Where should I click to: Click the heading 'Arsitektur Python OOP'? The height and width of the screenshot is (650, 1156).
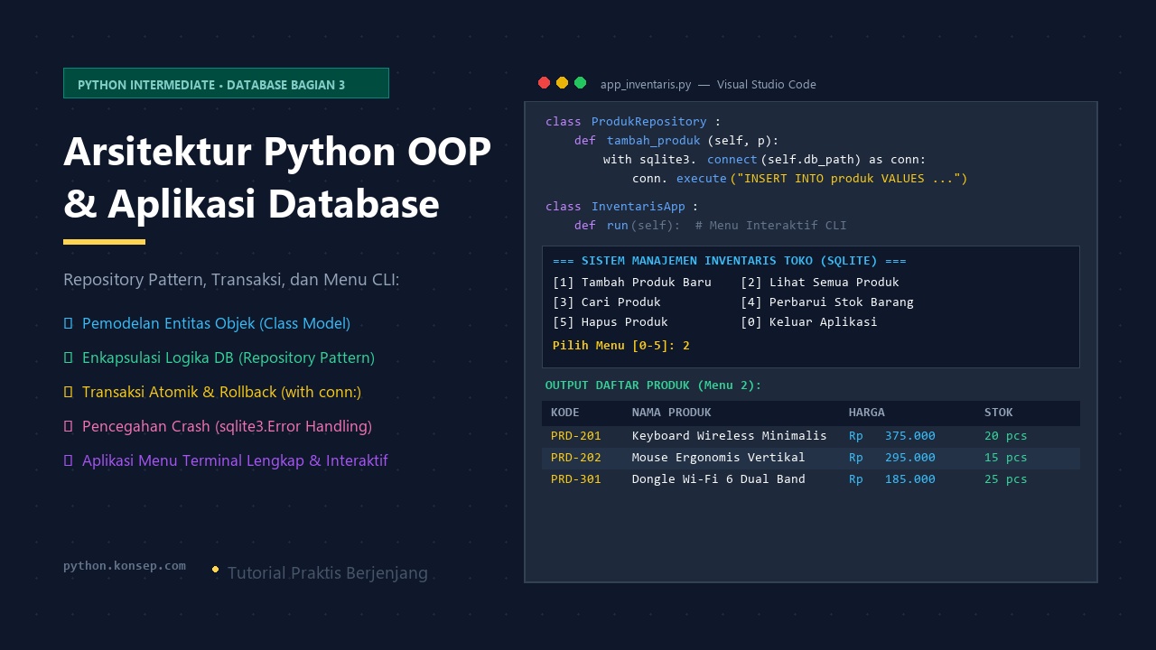pyautogui.click(x=277, y=152)
